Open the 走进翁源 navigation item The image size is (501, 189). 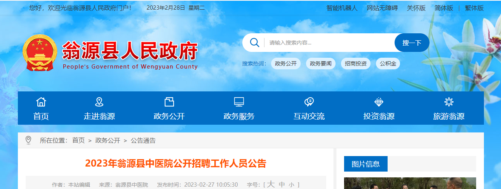(x=99, y=116)
